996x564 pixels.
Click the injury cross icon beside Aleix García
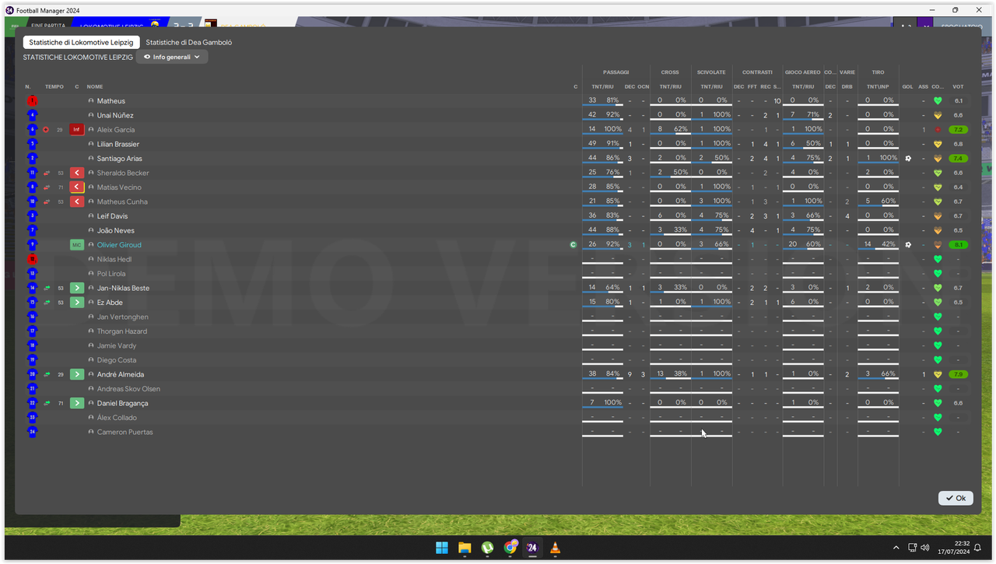[x=46, y=130]
